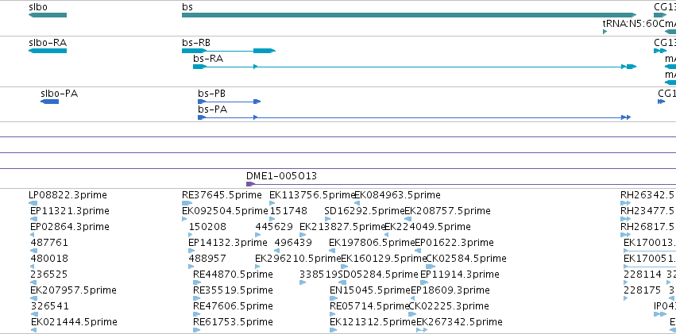Select the SD16292.5prime label
This screenshot has width=676, height=334.
(x=365, y=211)
